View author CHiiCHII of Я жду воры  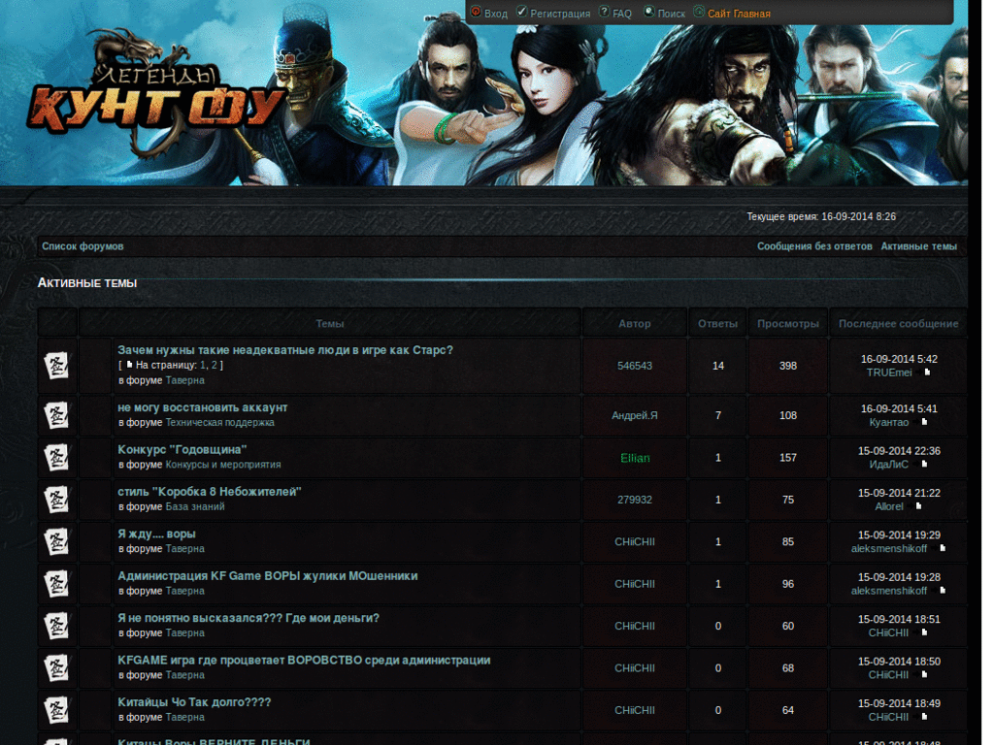635,541
